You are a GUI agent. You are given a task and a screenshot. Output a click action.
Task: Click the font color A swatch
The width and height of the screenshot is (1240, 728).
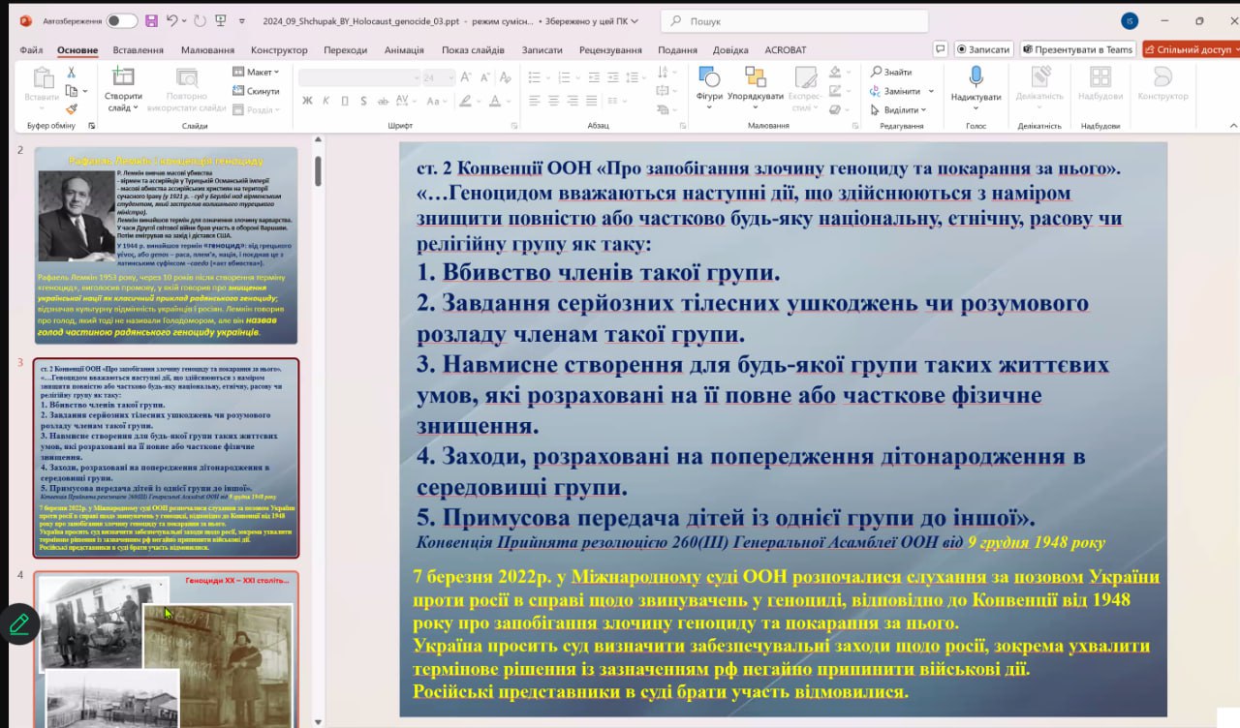tap(494, 101)
